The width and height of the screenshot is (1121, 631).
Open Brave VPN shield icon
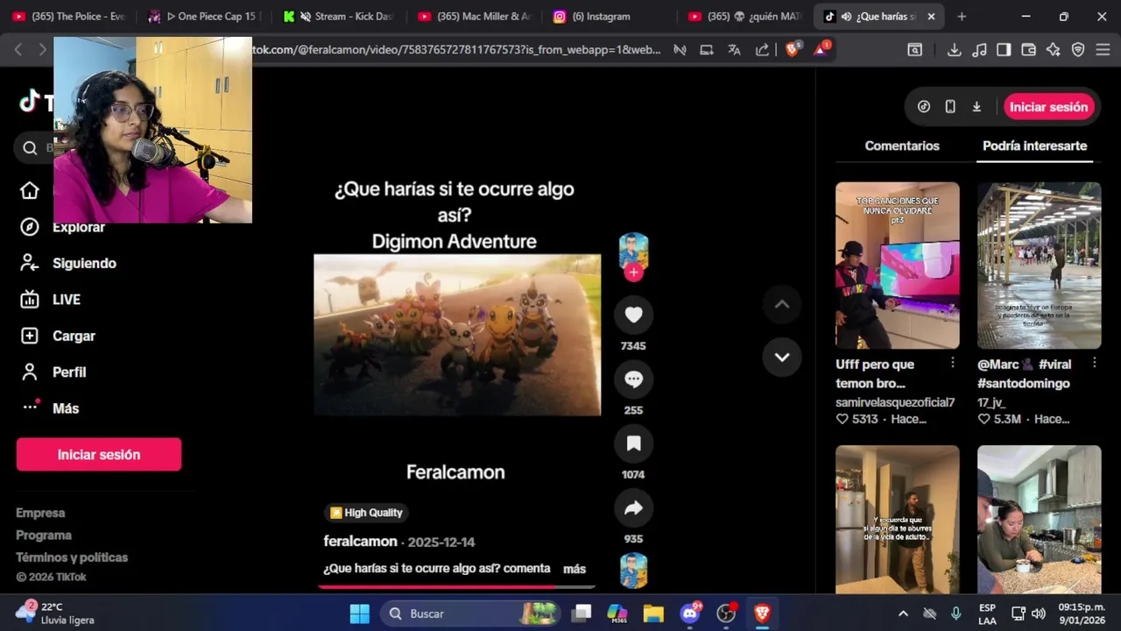pos(1078,50)
